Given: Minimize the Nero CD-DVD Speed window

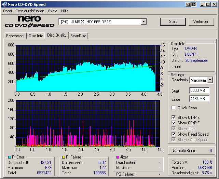Looking at the screenshot, I should click(203, 4).
